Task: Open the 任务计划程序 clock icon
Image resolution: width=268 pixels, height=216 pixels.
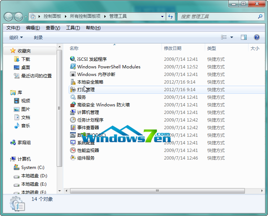Action: click(73, 120)
